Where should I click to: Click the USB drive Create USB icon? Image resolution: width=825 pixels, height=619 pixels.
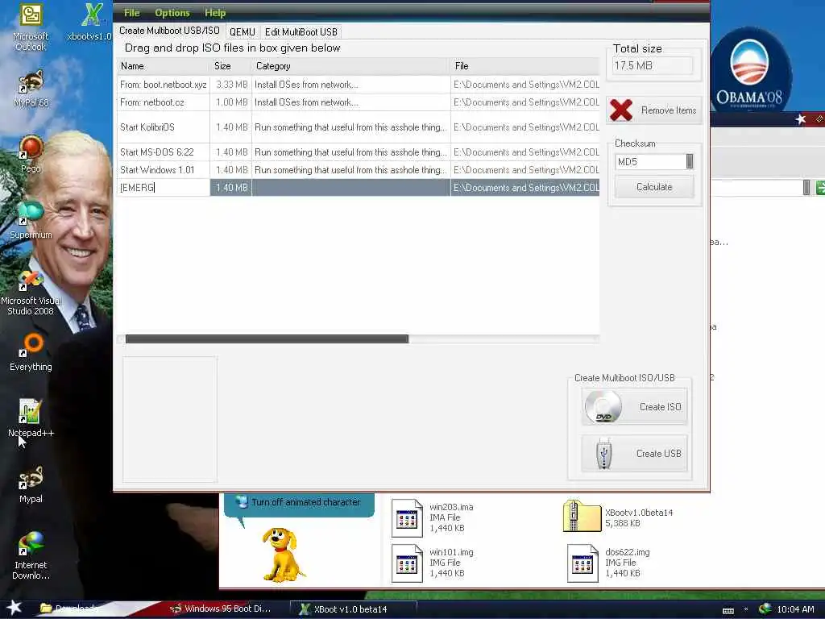(x=603, y=453)
